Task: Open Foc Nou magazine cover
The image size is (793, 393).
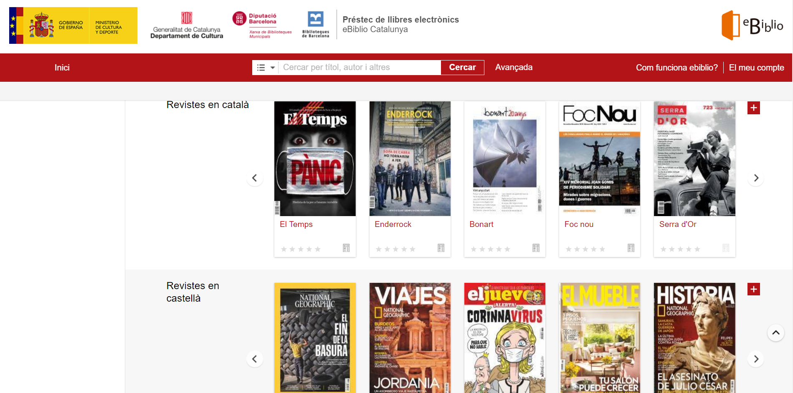Action: pos(600,159)
